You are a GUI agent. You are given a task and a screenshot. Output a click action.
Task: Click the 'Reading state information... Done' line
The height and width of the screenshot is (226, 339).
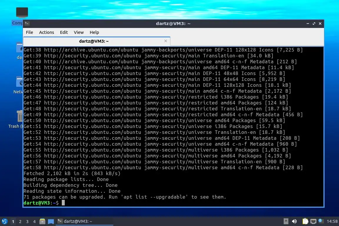[x=72, y=191]
